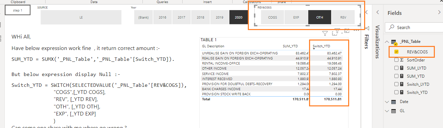Open the vertical Visualizations pane label
Screen dimensions: 443x128
pos(378,42)
